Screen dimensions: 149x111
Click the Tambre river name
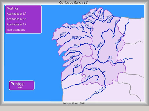pos(77,37)
